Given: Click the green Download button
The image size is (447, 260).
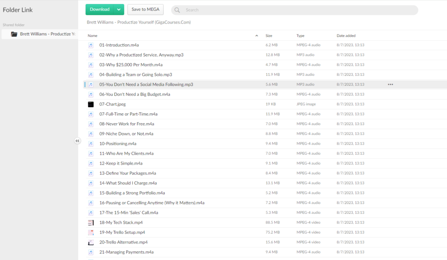Looking at the screenshot, I should coord(100,10).
